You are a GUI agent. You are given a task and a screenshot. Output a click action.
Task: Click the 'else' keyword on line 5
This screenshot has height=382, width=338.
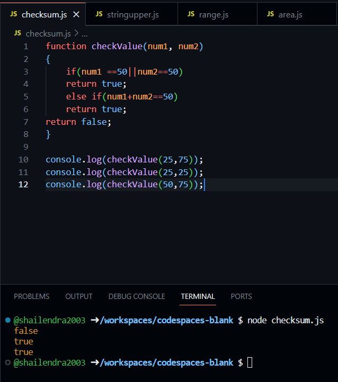76,97
